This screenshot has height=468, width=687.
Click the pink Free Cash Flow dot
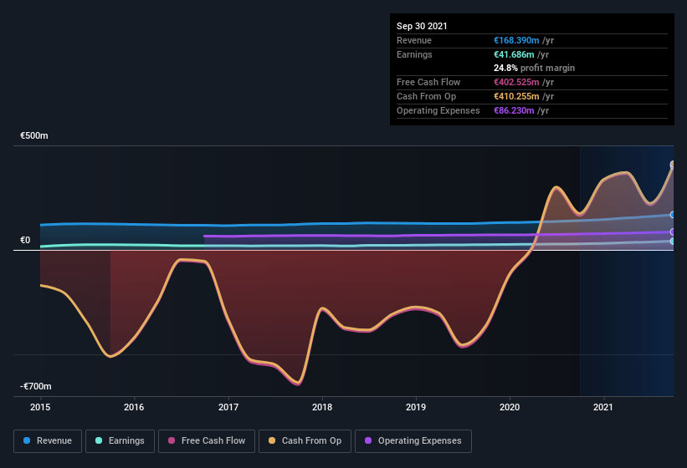[172, 440]
